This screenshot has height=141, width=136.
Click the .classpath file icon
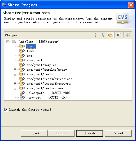22,93
